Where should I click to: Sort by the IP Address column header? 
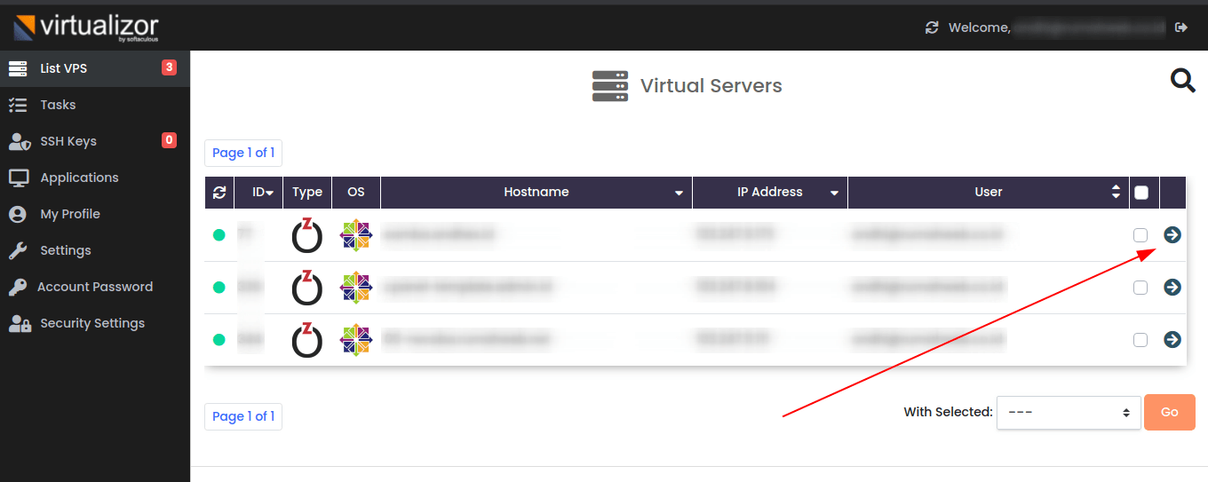pos(769,192)
